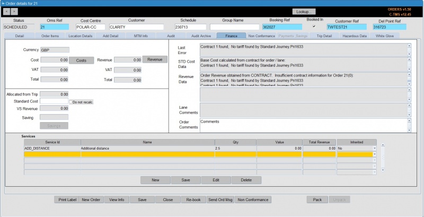Click Save in bottom button bar
Viewport: 424px width, 217px height.
coord(142,199)
